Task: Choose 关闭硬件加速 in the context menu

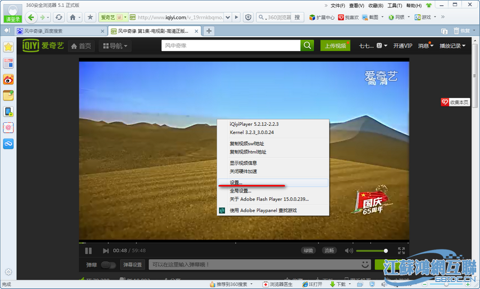Action: 273,172
